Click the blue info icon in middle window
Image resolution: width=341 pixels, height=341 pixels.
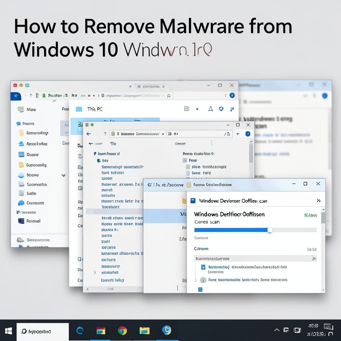[x=248, y=134]
